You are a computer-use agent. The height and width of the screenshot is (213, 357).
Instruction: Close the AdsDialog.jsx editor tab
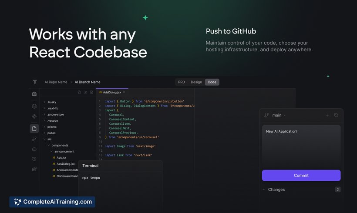point(124,92)
